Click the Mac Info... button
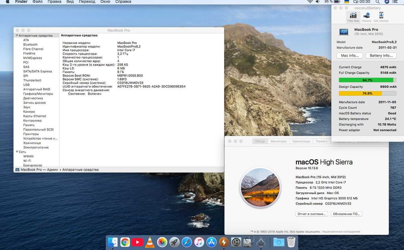The image size is (404, 250). (349, 56)
